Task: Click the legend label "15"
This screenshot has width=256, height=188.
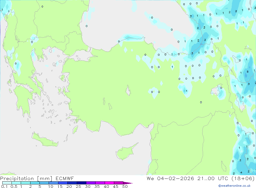Action: (60, 186)
